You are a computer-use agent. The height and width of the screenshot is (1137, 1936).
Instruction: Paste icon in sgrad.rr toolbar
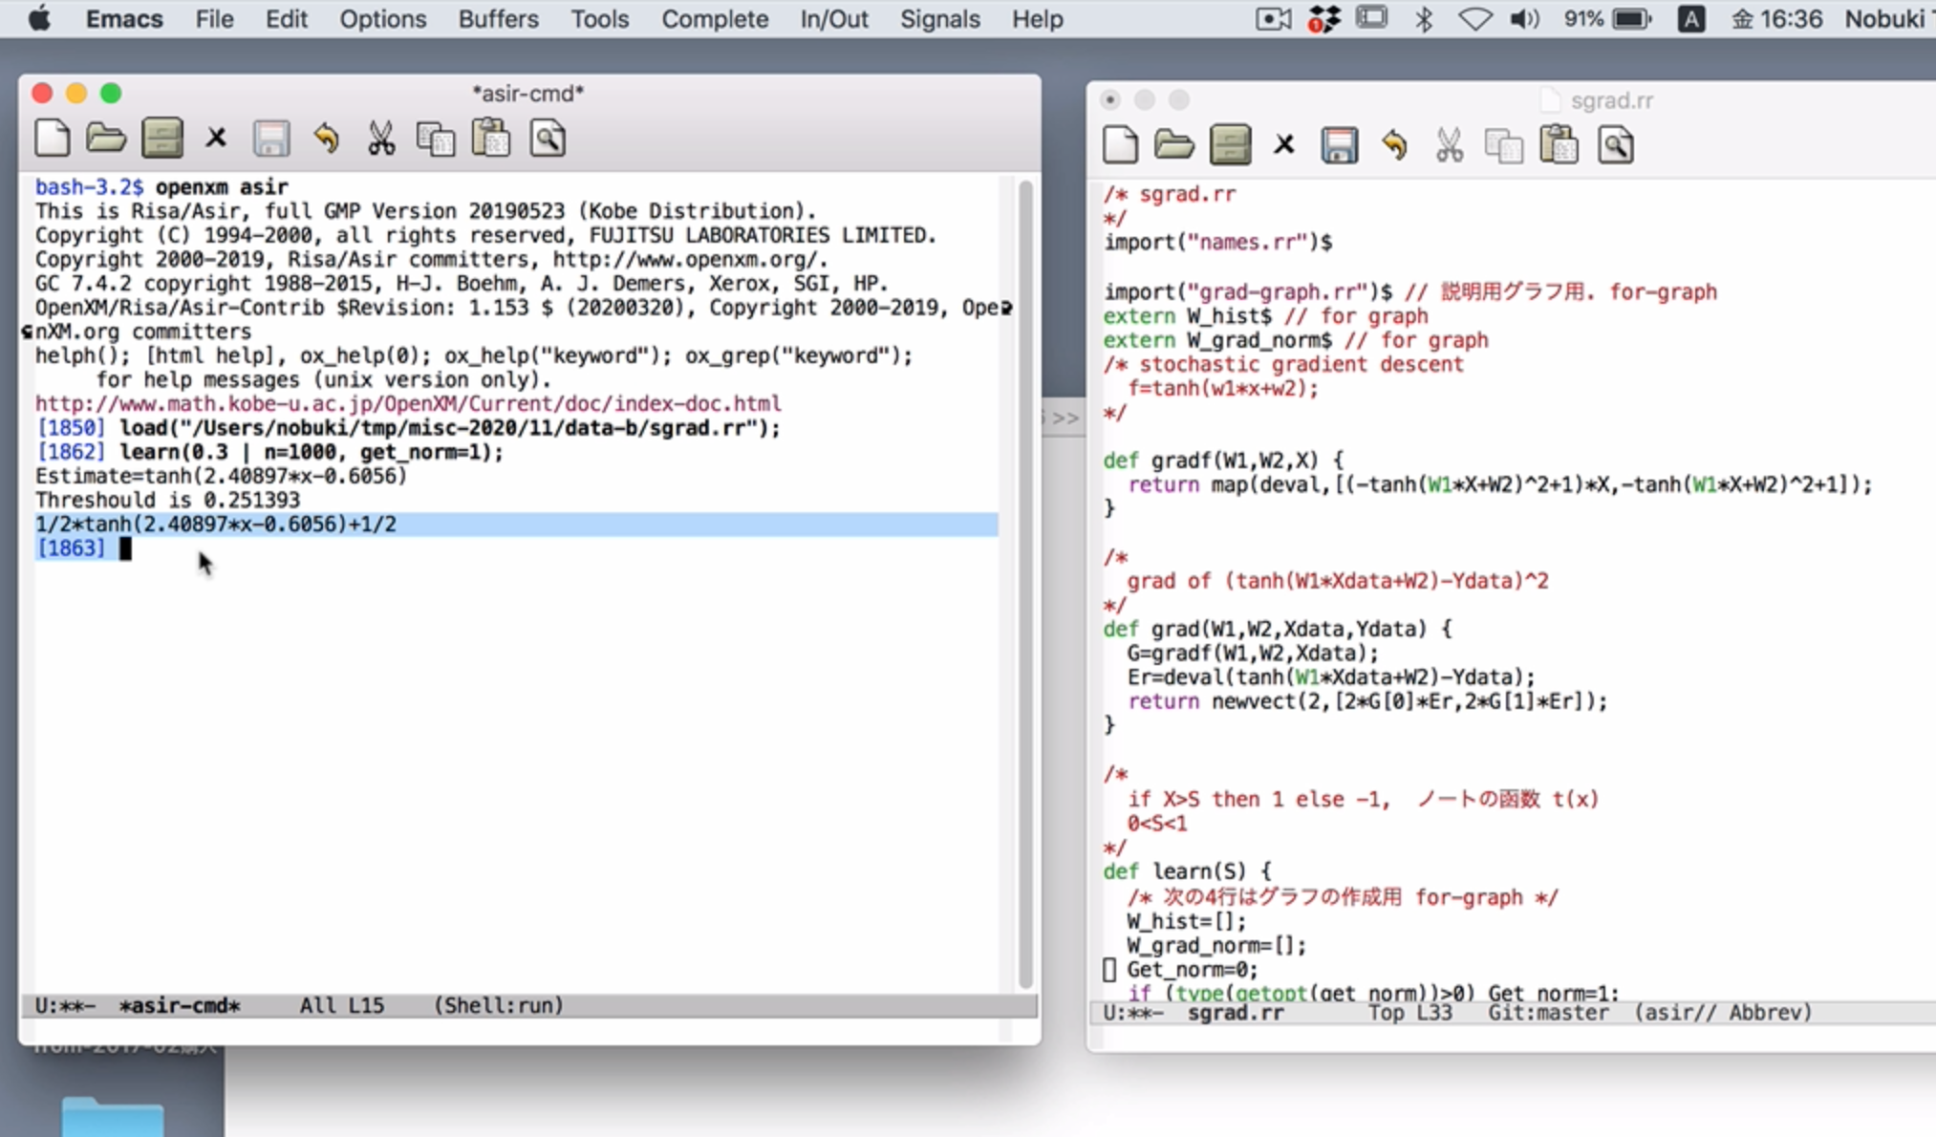click(1560, 145)
